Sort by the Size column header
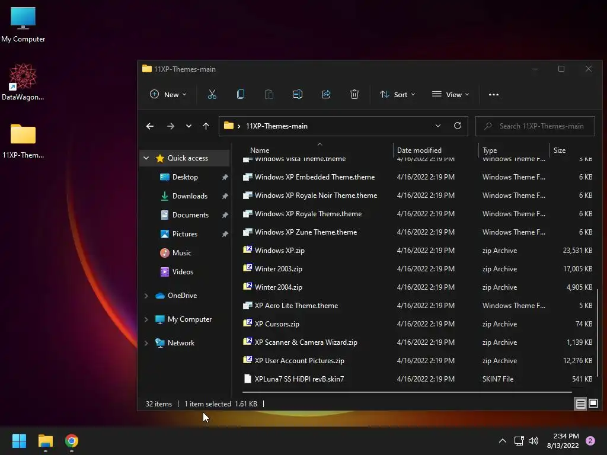Screen dimensions: 607x455 pyautogui.click(x=560, y=150)
